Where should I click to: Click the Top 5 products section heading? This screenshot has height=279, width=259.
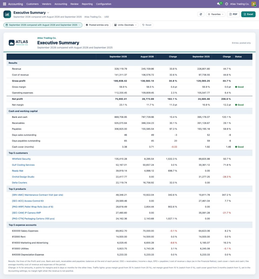(17, 189)
